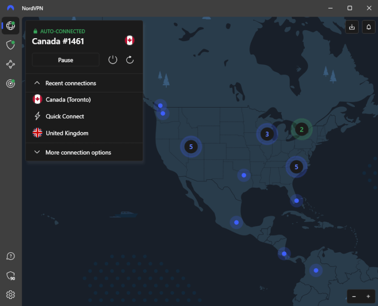378x306 pixels.
Task: Select the green cluster marker labeled 2
Action: click(x=301, y=129)
